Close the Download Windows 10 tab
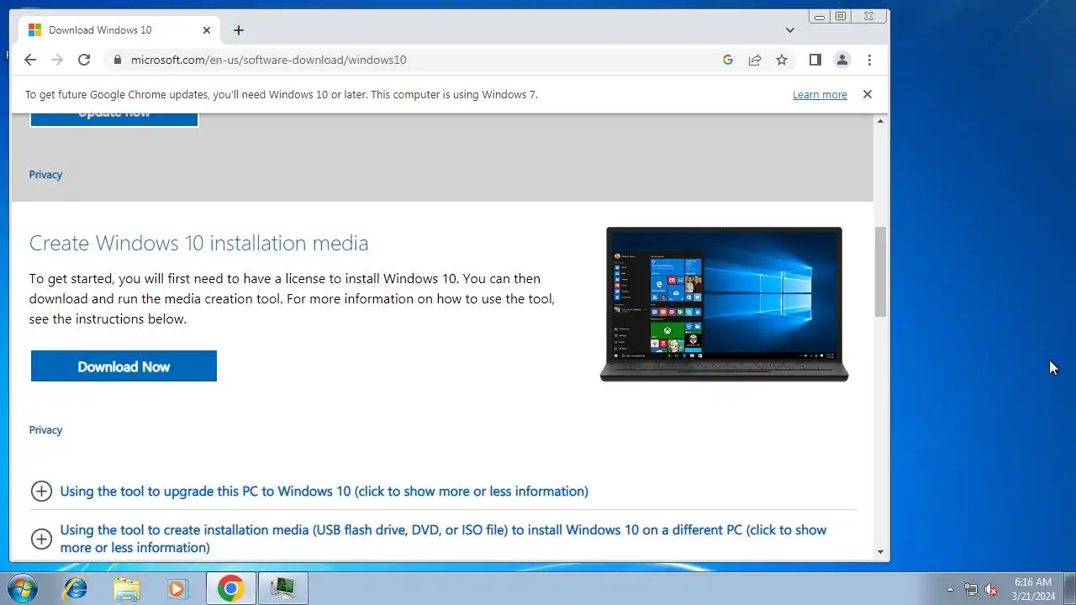 click(207, 30)
